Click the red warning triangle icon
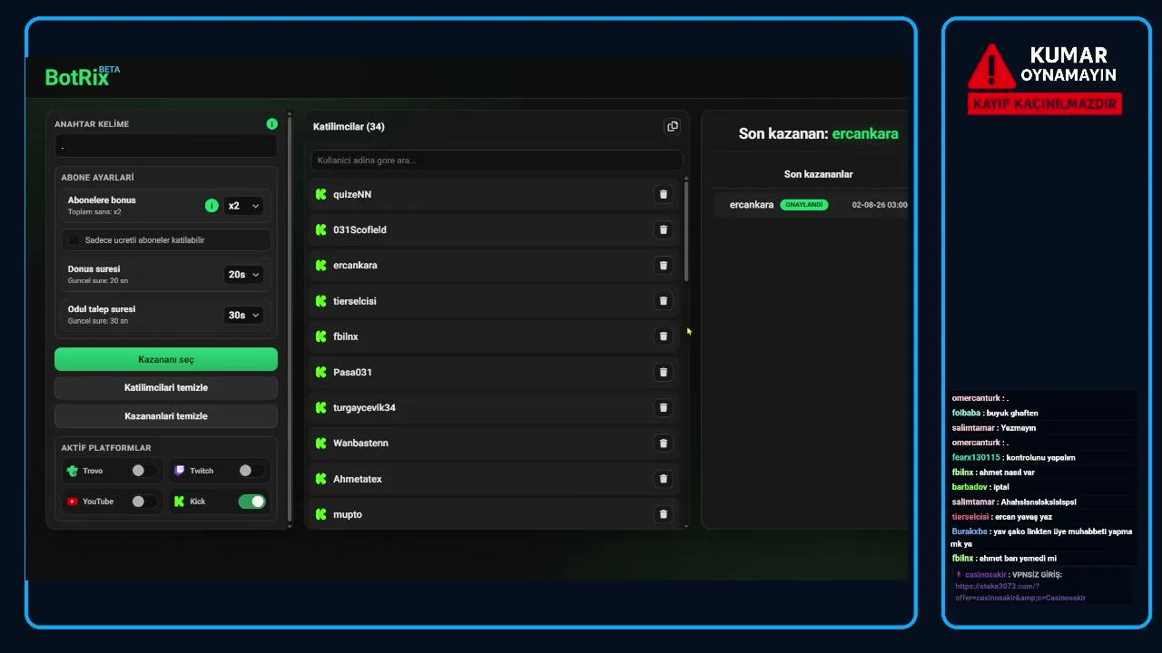 [991, 65]
